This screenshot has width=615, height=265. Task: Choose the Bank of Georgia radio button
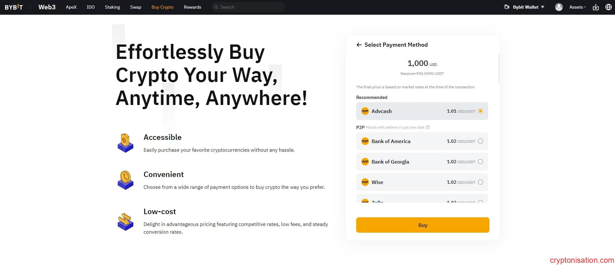(480, 162)
